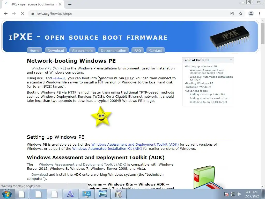The height and width of the screenshot is (199, 265).
Task: Jump to Installing Windows in contents
Action: point(198,87)
